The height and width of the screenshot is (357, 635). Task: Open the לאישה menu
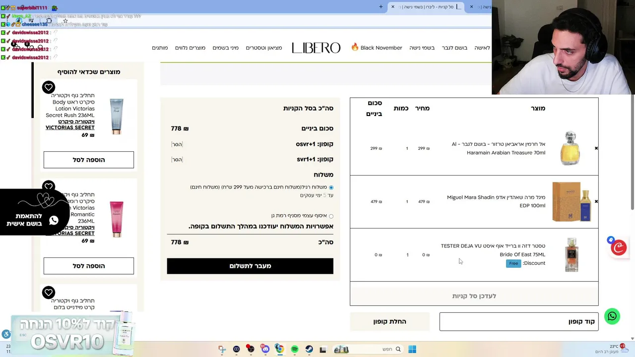(482, 48)
